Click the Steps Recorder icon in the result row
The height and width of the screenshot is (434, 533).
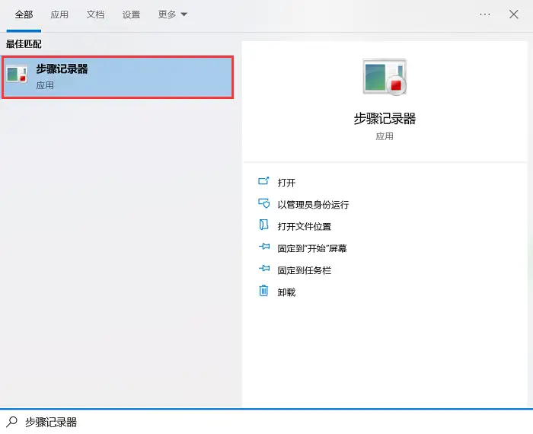[17, 74]
